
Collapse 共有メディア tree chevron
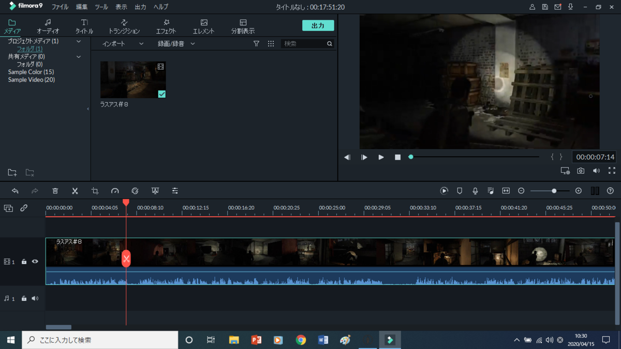(x=79, y=57)
